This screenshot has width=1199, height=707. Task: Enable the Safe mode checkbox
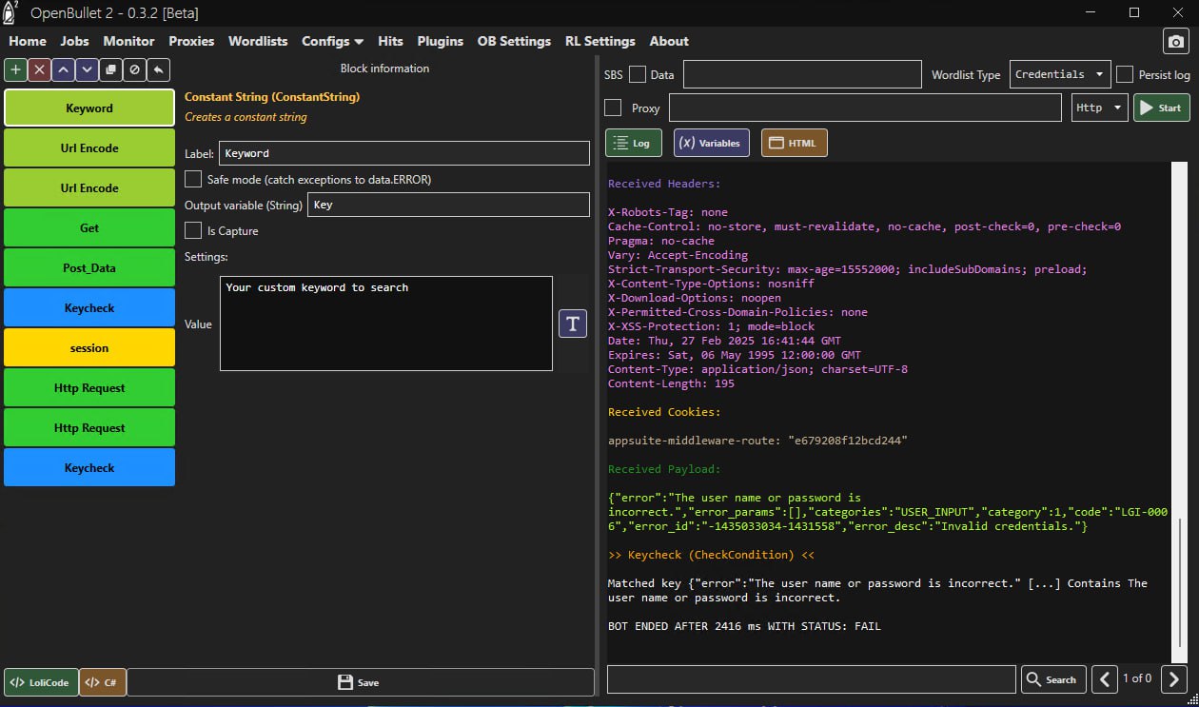193,179
